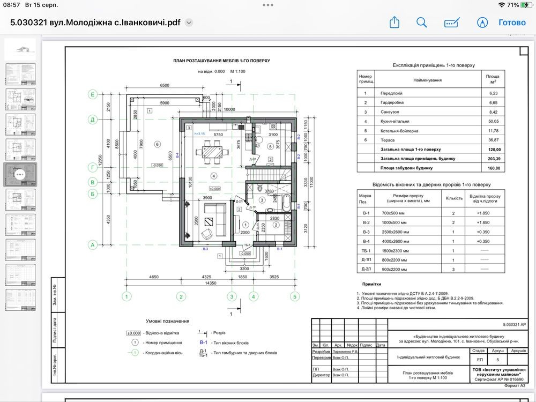This screenshot has height=402, width=536.
Task: Tap the overall dimension 14350
Action: (211, 283)
